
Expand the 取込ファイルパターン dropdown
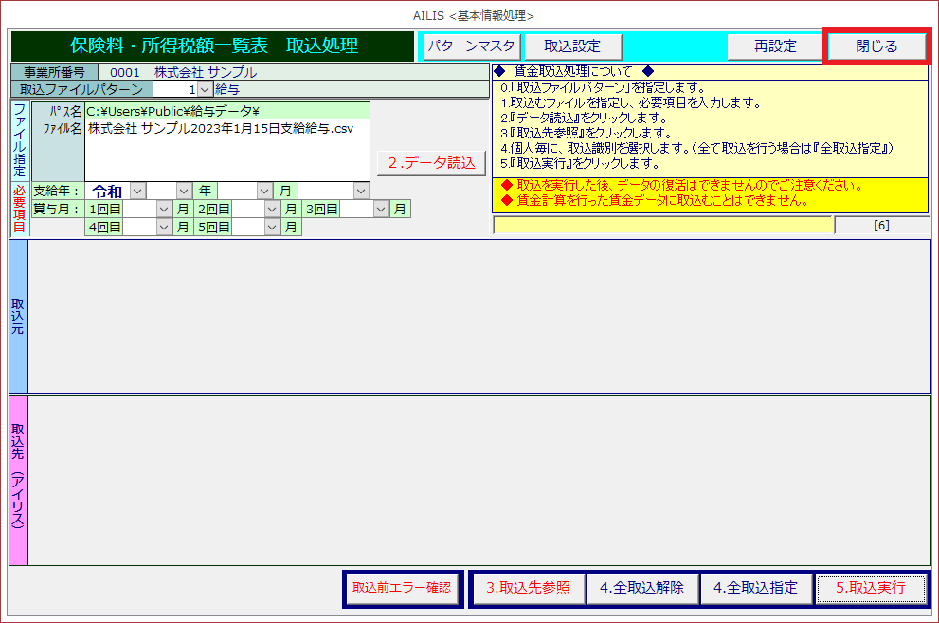click(205, 89)
